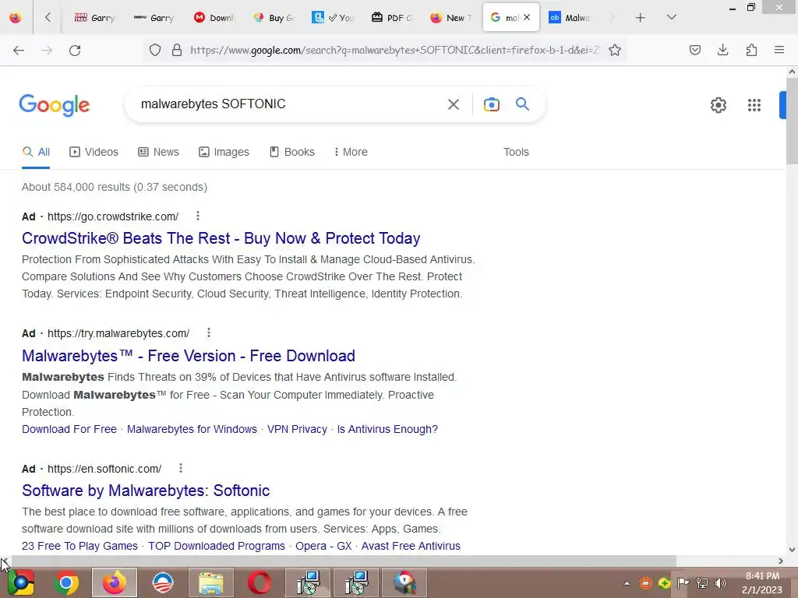798x598 pixels.
Task: Open the network tray icon
Action: (x=702, y=583)
